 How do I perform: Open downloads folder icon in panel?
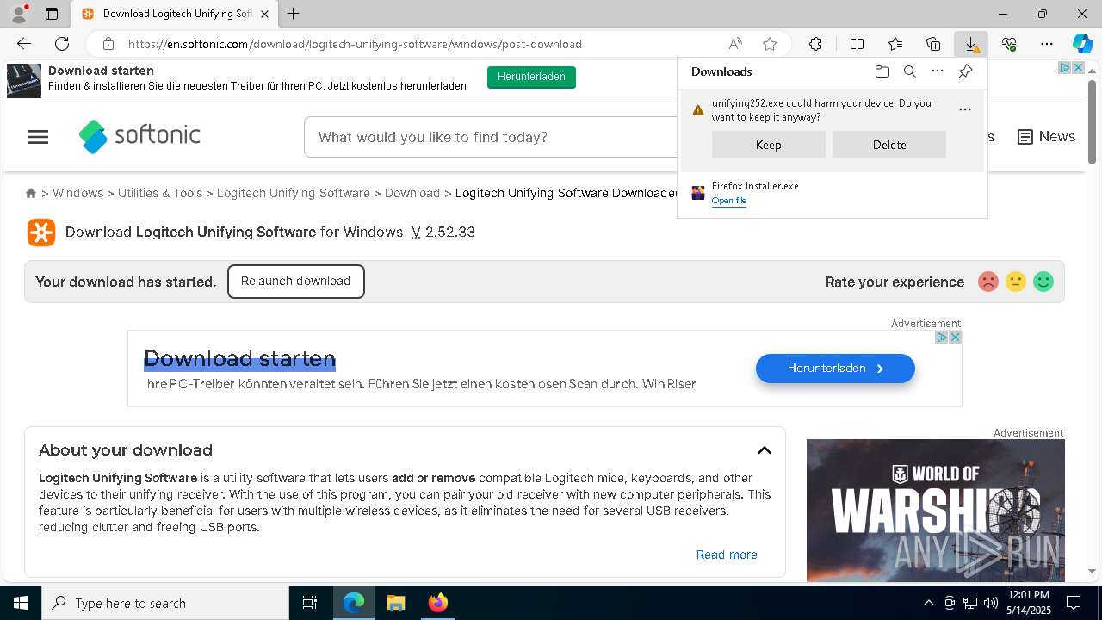click(882, 71)
